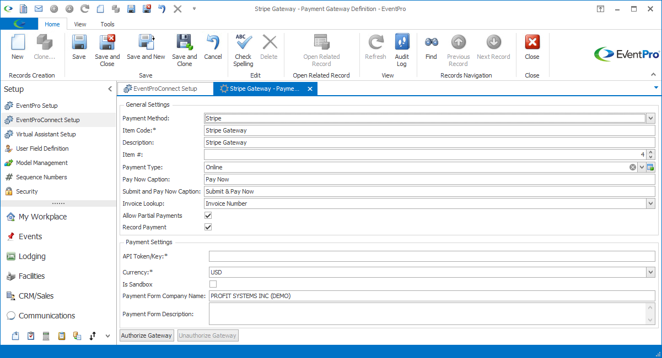The image size is (662, 358).
Task: Click into the API Token/Key field
Action: [432, 256]
